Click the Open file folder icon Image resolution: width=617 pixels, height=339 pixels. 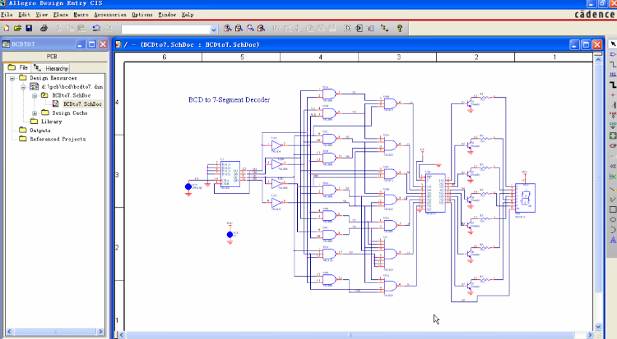pos(17,28)
